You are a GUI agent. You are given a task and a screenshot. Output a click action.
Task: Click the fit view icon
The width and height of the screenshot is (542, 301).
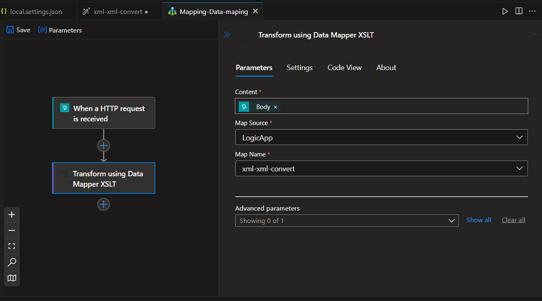[12, 246]
